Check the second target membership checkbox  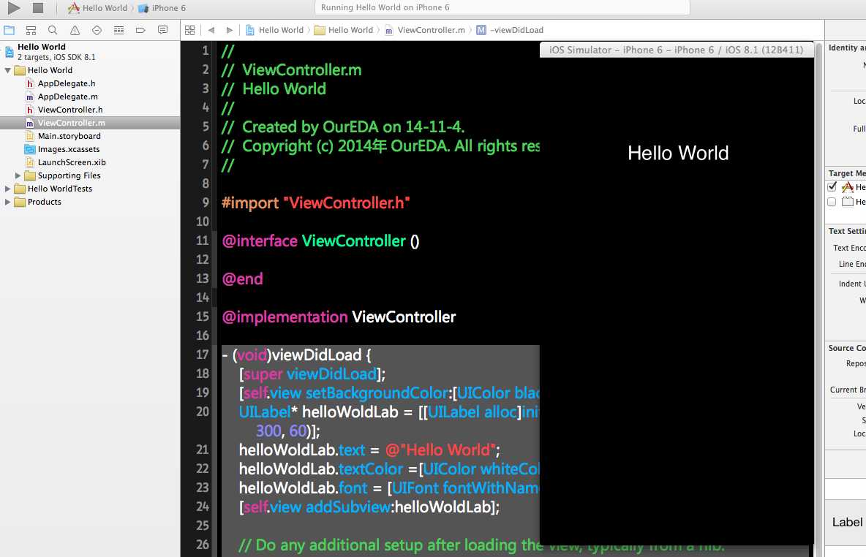[832, 202]
